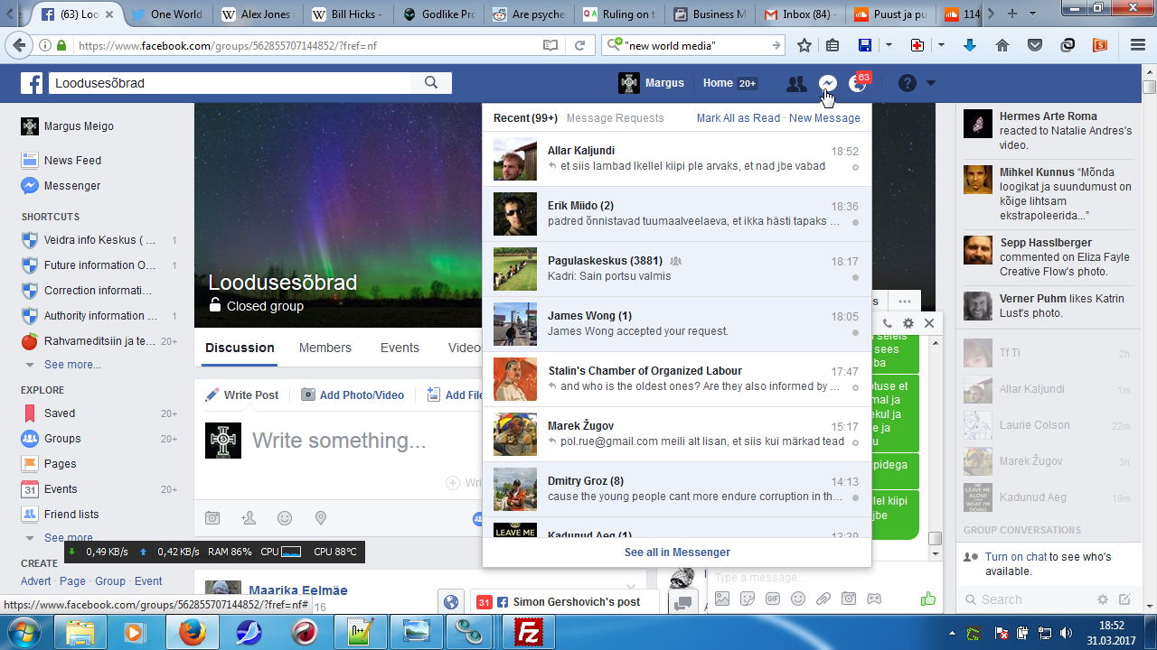
Task: Open Firefox from the Windows taskbar
Action: point(191,632)
